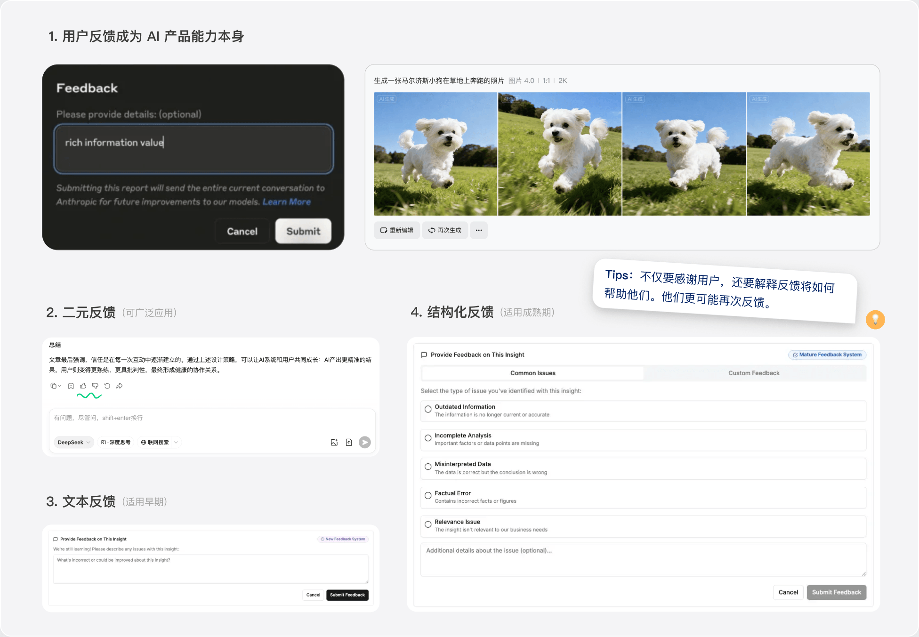Expand the chevron next to 联网搜索
The width and height of the screenshot is (919, 637).
[176, 443]
